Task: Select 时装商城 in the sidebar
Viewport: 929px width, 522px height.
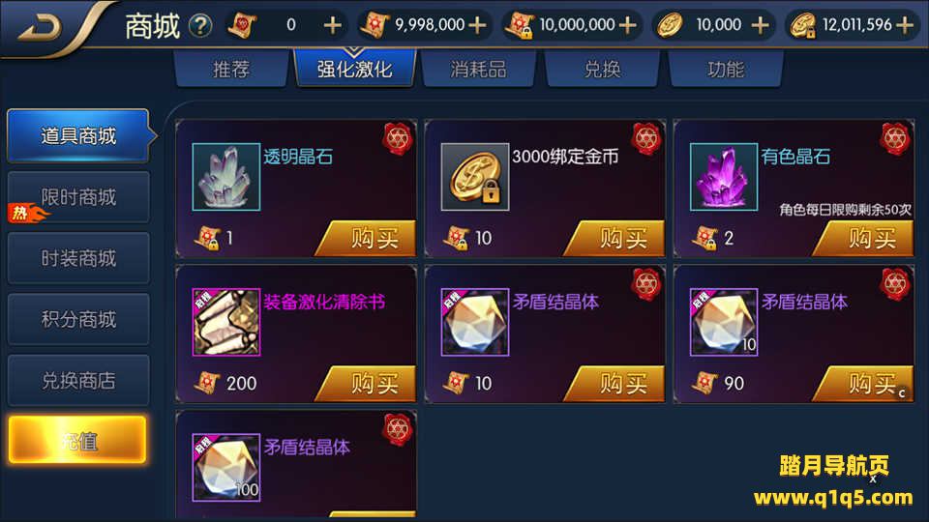Action: tap(78, 259)
